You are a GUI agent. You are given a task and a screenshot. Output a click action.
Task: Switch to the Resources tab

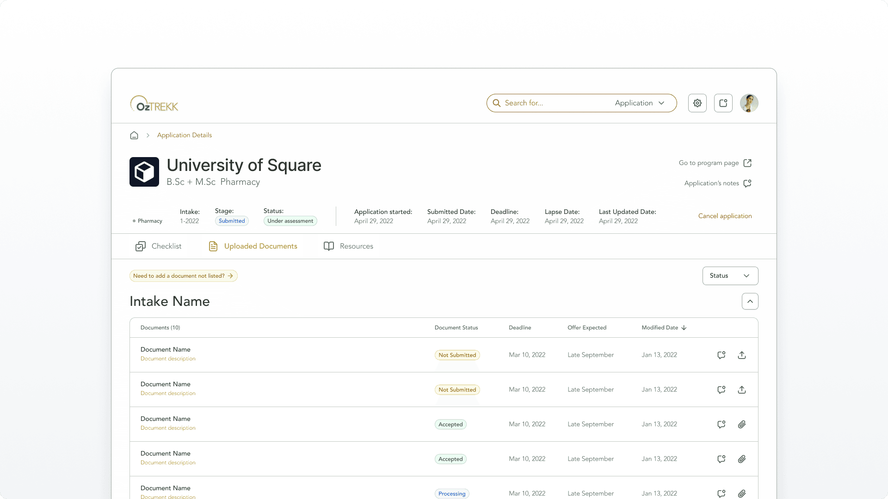point(349,246)
